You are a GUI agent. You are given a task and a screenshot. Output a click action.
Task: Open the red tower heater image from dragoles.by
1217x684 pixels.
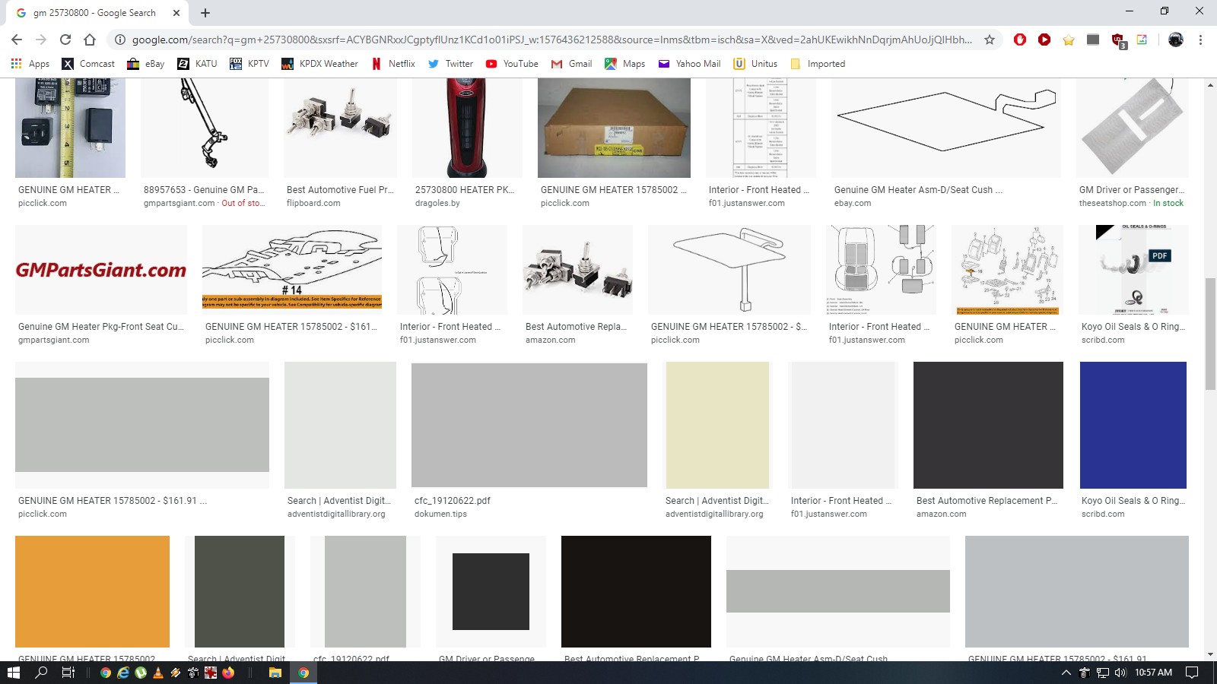[467, 127]
